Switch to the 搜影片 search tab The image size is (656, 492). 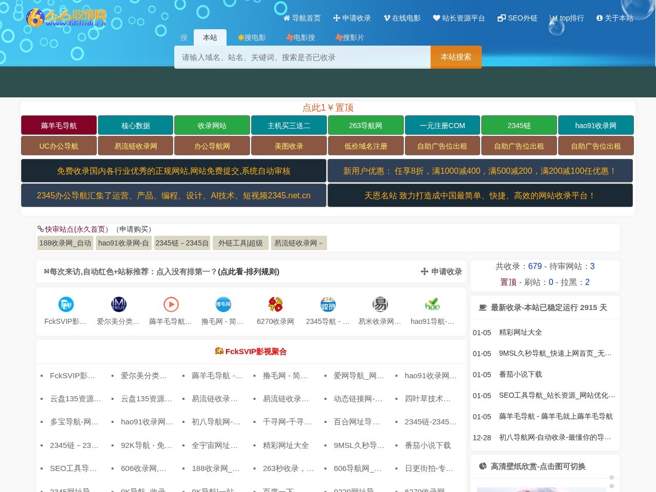350,37
